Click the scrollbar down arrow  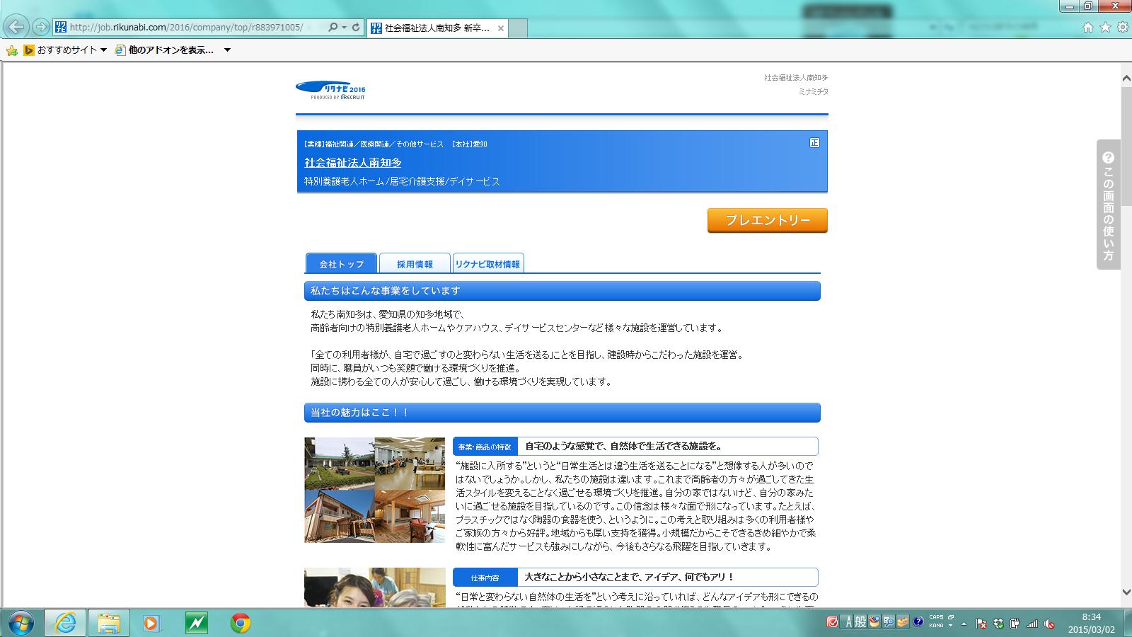tap(1126, 592)
